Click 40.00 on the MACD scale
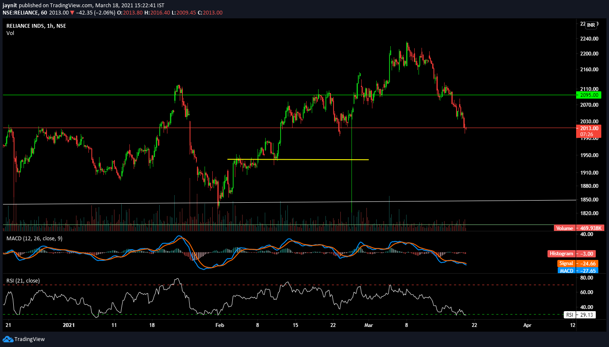The width and height of the screenshot is (609, 347). (x=586, y=234)
